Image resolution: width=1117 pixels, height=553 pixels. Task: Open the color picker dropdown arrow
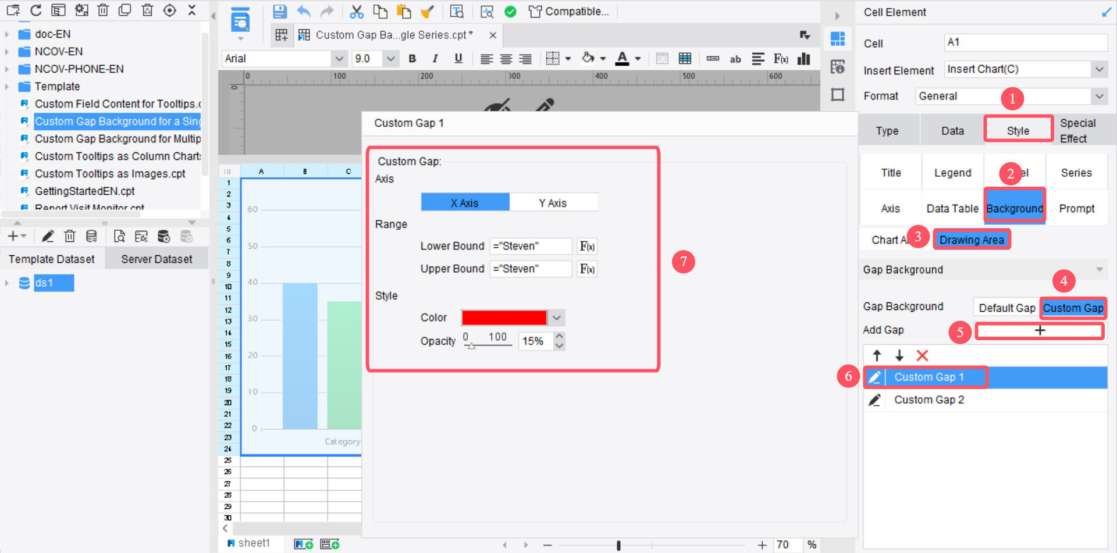(x=557, y=317)
